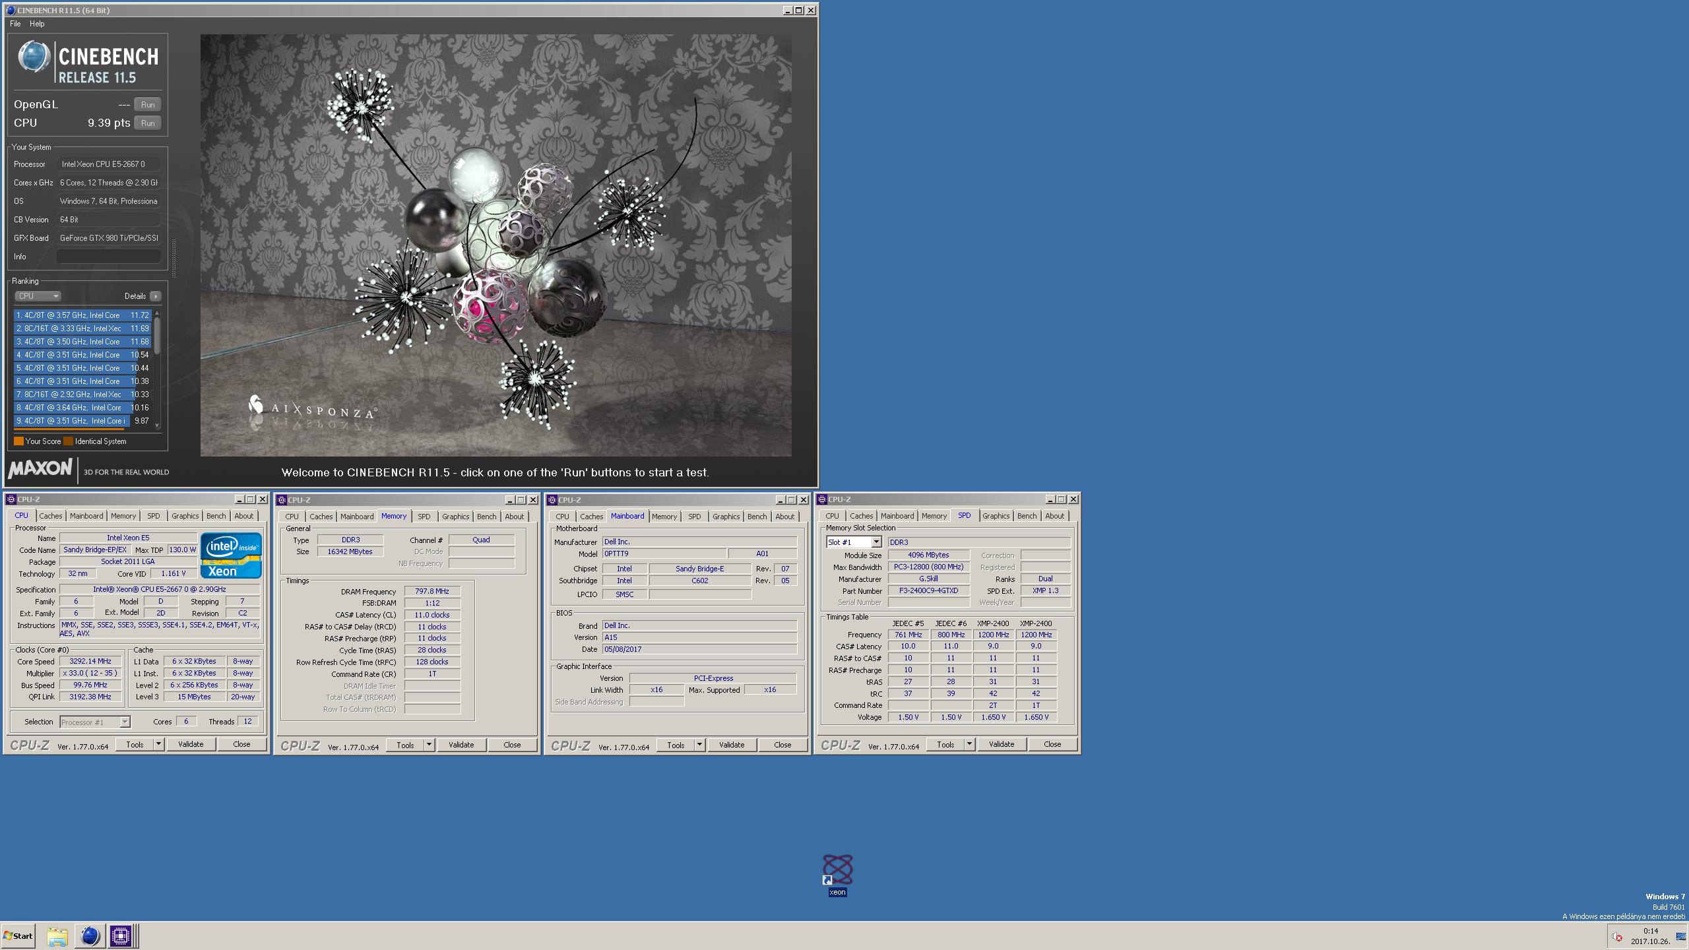Run the OpenGL benchmark
The image size is (1689, 950).
(148, 104)
